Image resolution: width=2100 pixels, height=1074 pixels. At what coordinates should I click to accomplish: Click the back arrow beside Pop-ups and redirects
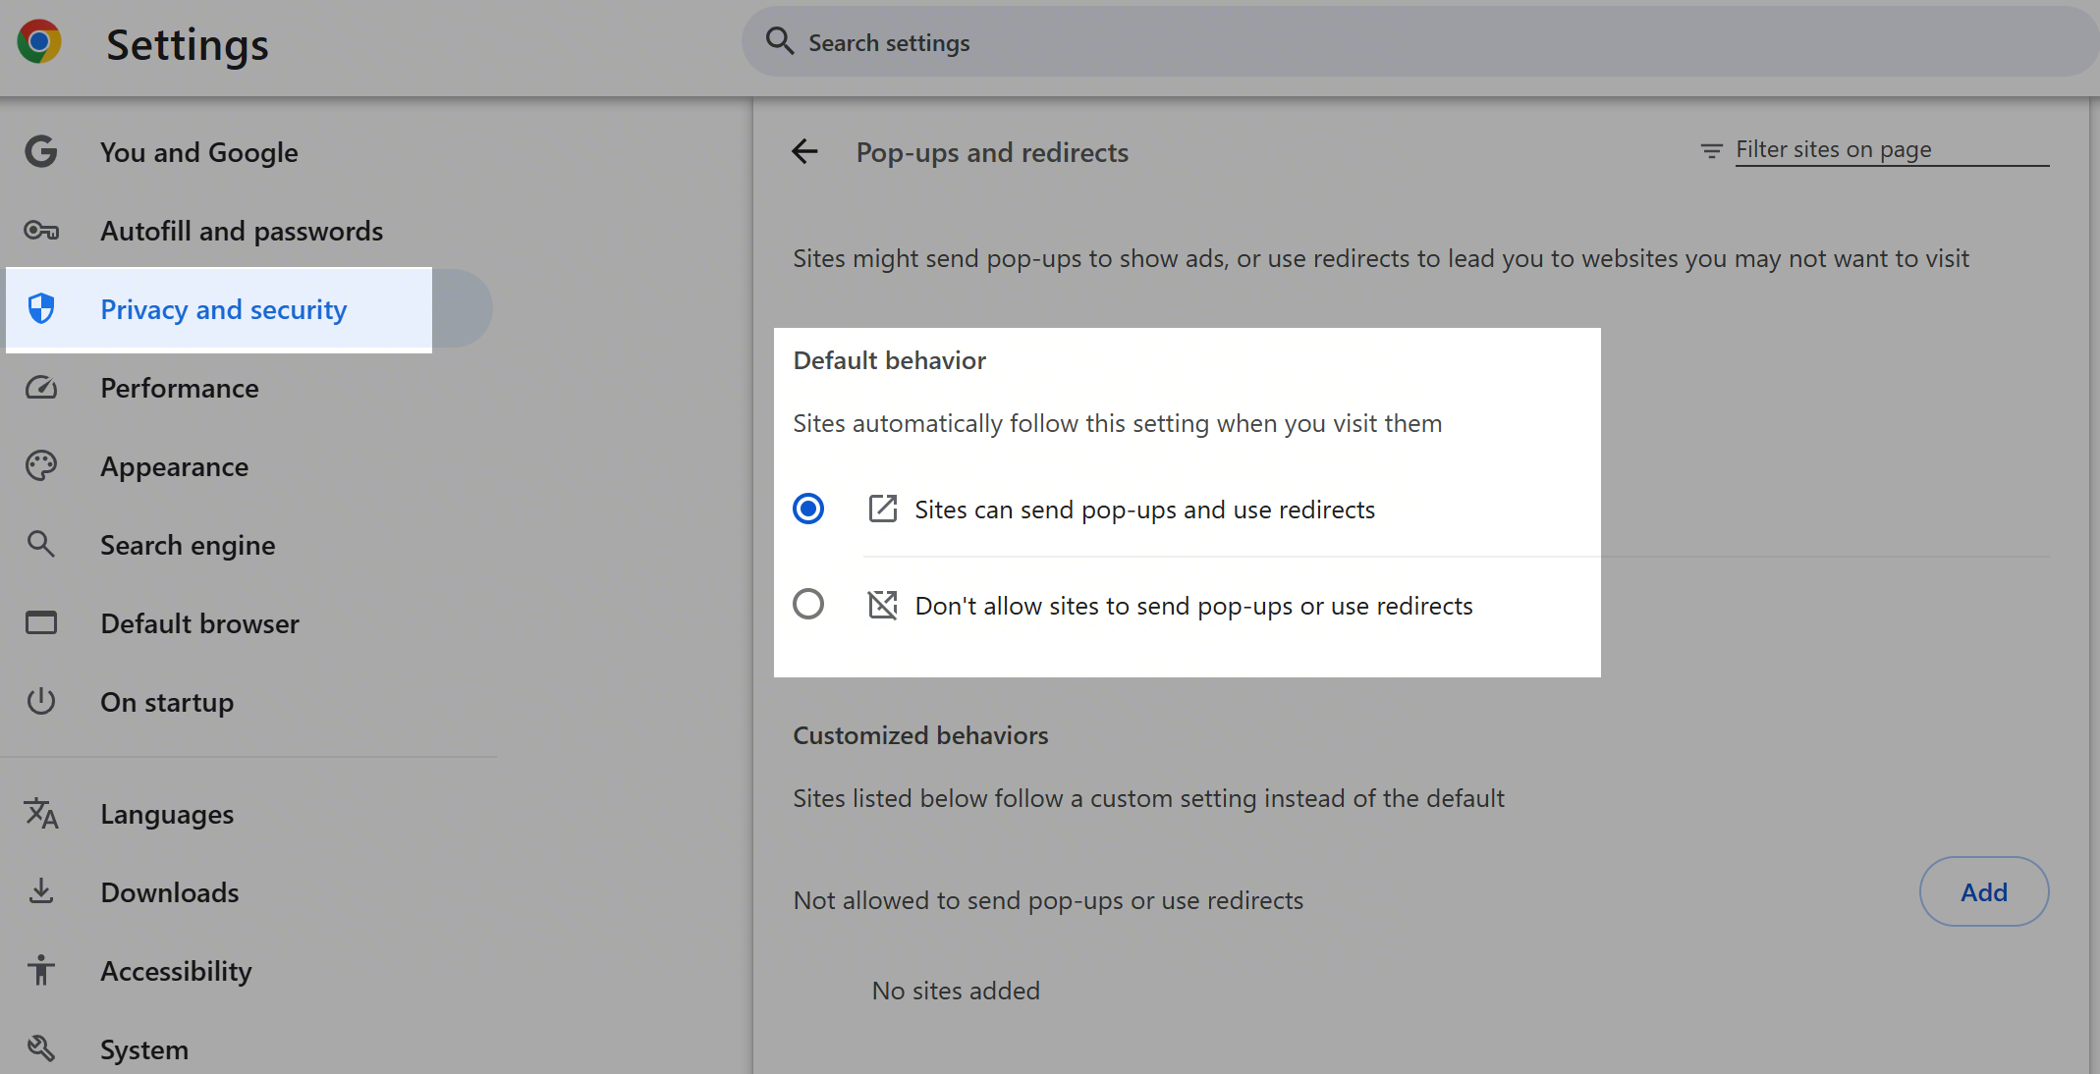click(804, 152)
